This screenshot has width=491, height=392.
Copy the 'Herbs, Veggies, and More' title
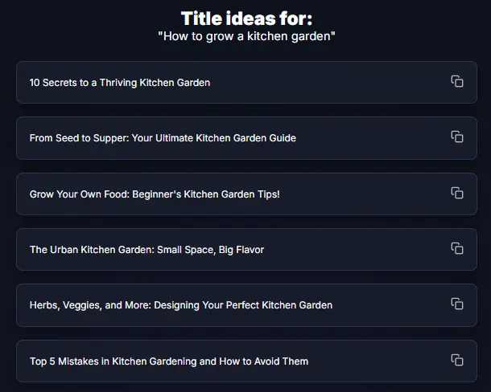pos(457,304)
